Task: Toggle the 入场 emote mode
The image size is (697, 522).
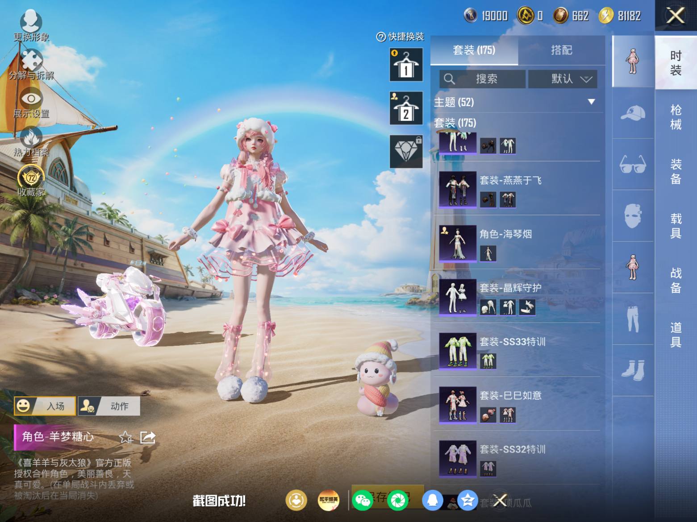Action: (45, 406)
